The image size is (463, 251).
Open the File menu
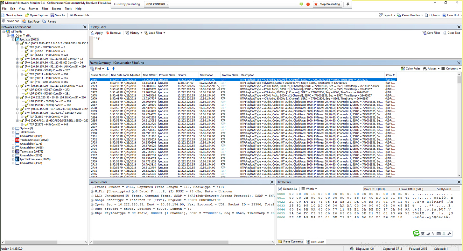[4, 9]
